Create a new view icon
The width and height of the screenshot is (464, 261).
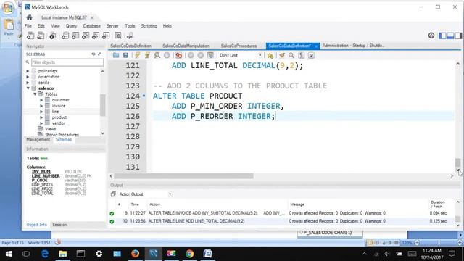point(86,36)
